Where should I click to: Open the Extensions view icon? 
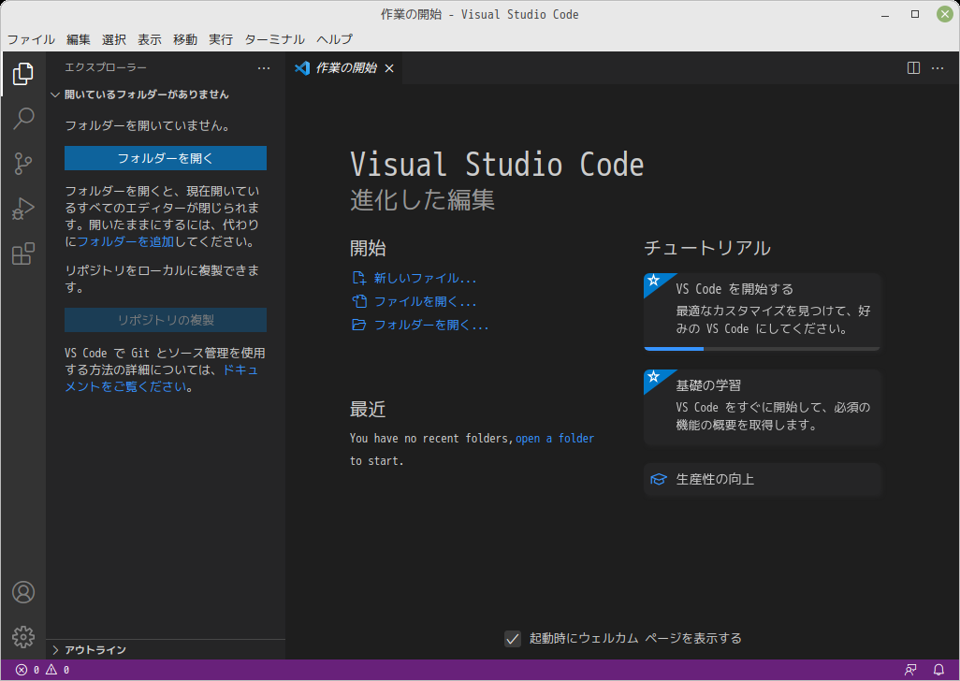23,254
